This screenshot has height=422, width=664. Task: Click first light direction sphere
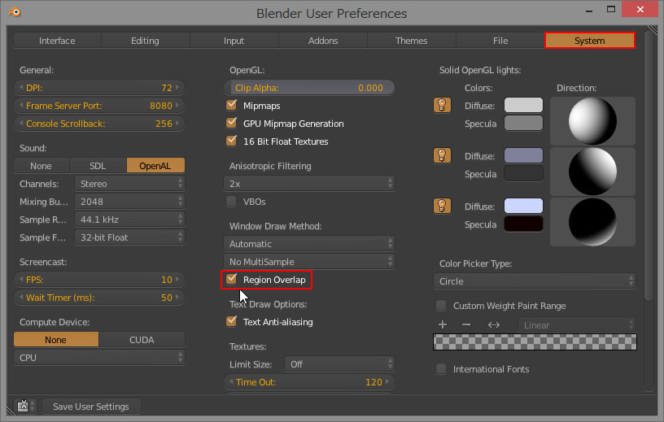pyautogui.click(x=592, y=121)
